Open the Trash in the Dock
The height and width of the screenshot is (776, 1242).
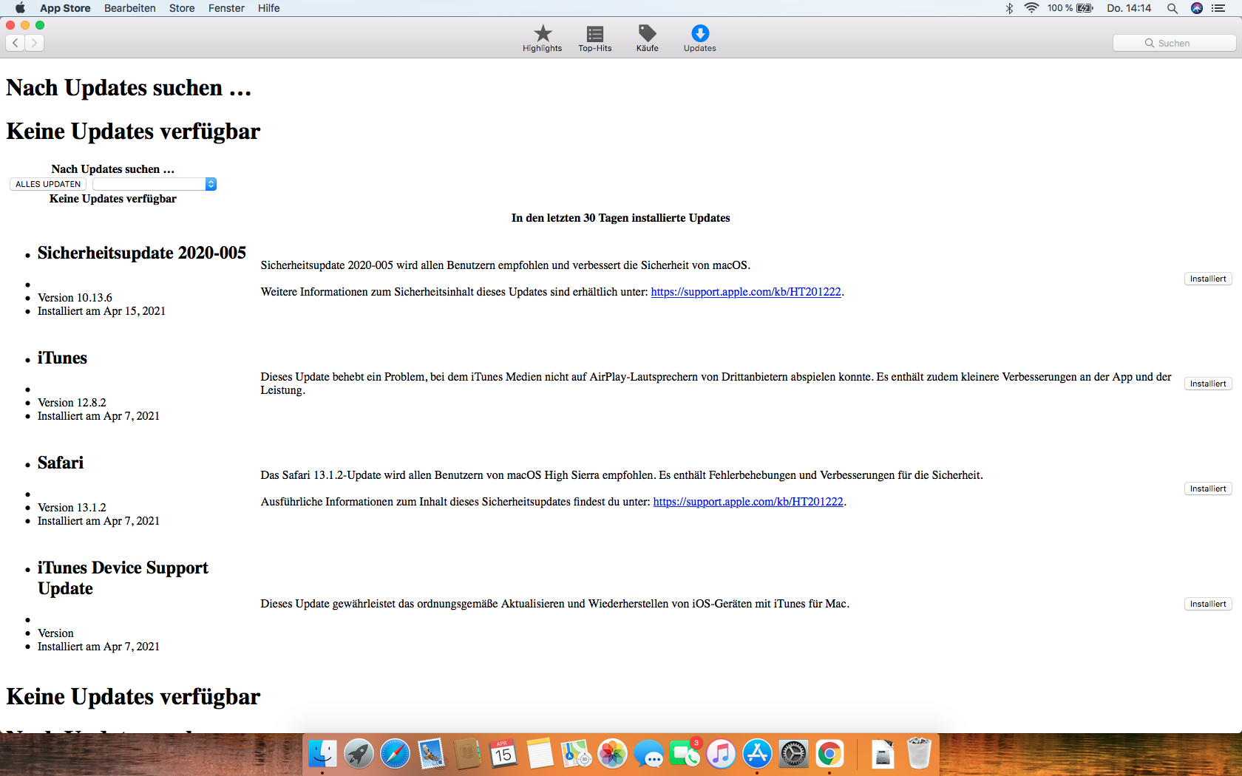[919, 754]
